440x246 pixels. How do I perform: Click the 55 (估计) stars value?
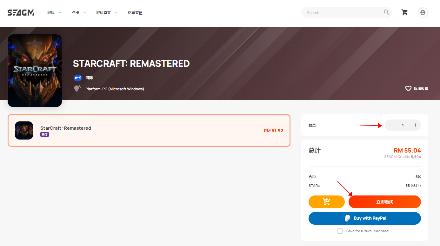(x=413, y=186)
